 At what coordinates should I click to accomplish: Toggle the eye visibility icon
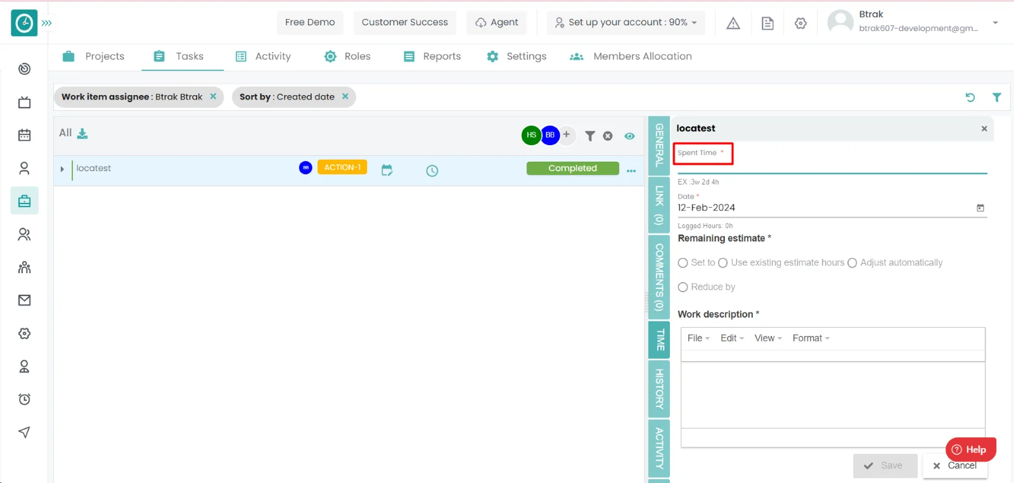coord(629,136)
